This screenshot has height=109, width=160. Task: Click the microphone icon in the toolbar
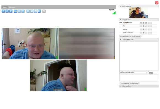pyautogui.click(x=3, y=11)
